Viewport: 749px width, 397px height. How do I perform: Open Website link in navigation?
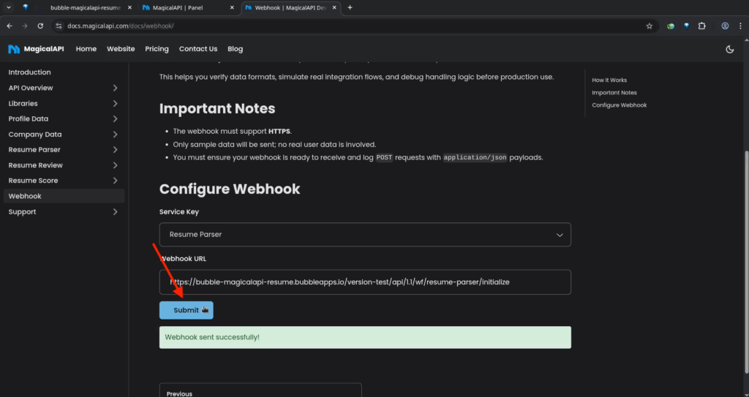click(121, 49)
